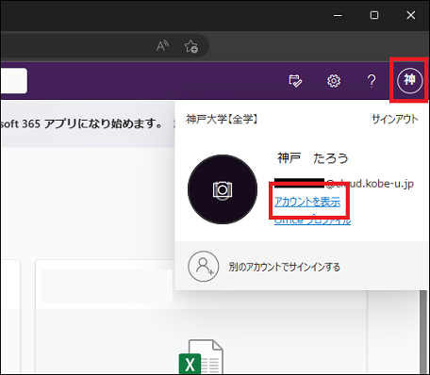Change profile photo via camera icon
The height and width of the screenshot is (375, 430).
click(x=223, y=189)
